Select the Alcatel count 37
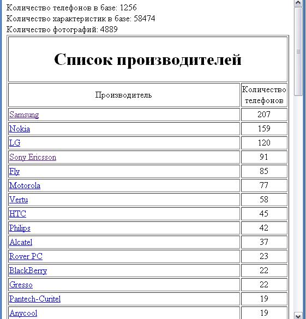 [x=264, y=242]
